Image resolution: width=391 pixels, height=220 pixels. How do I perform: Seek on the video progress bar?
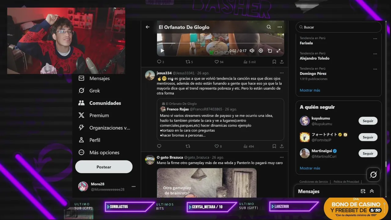[221, 43]
